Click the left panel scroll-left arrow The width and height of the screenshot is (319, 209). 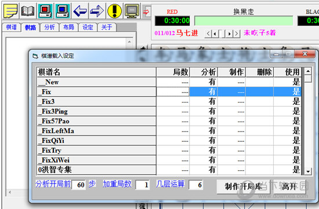tap(10, 192)
